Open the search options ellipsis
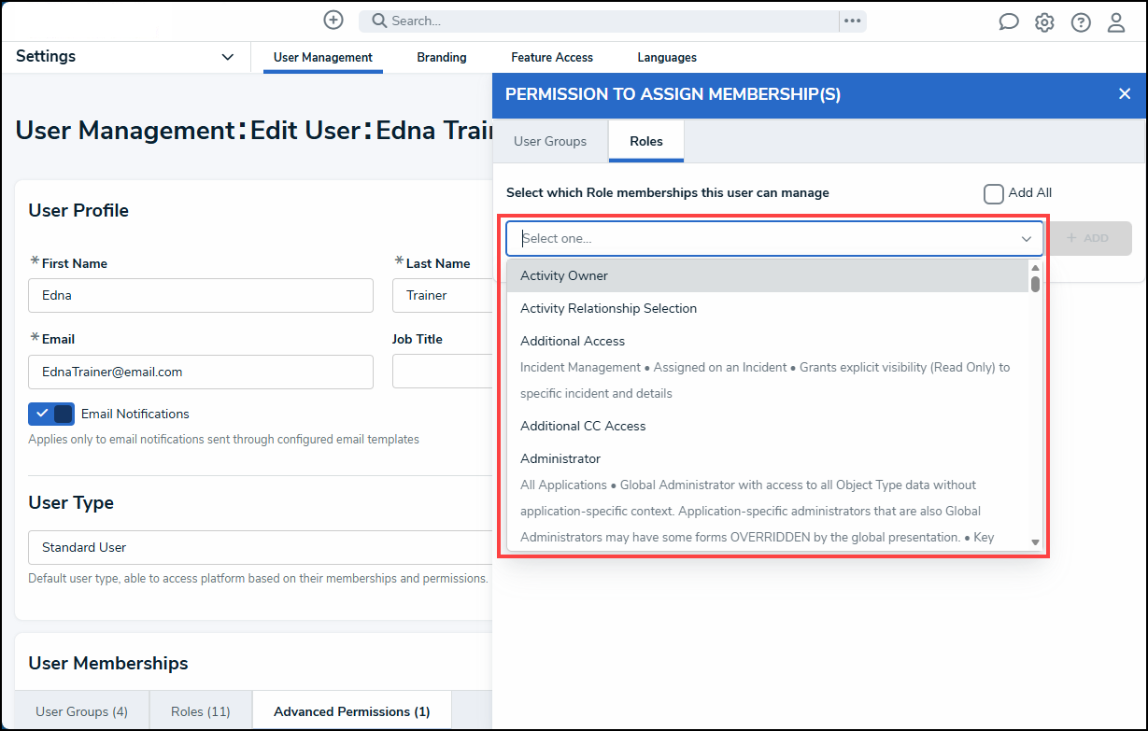This screenshot has height=731, width=1148. [852, 21]
